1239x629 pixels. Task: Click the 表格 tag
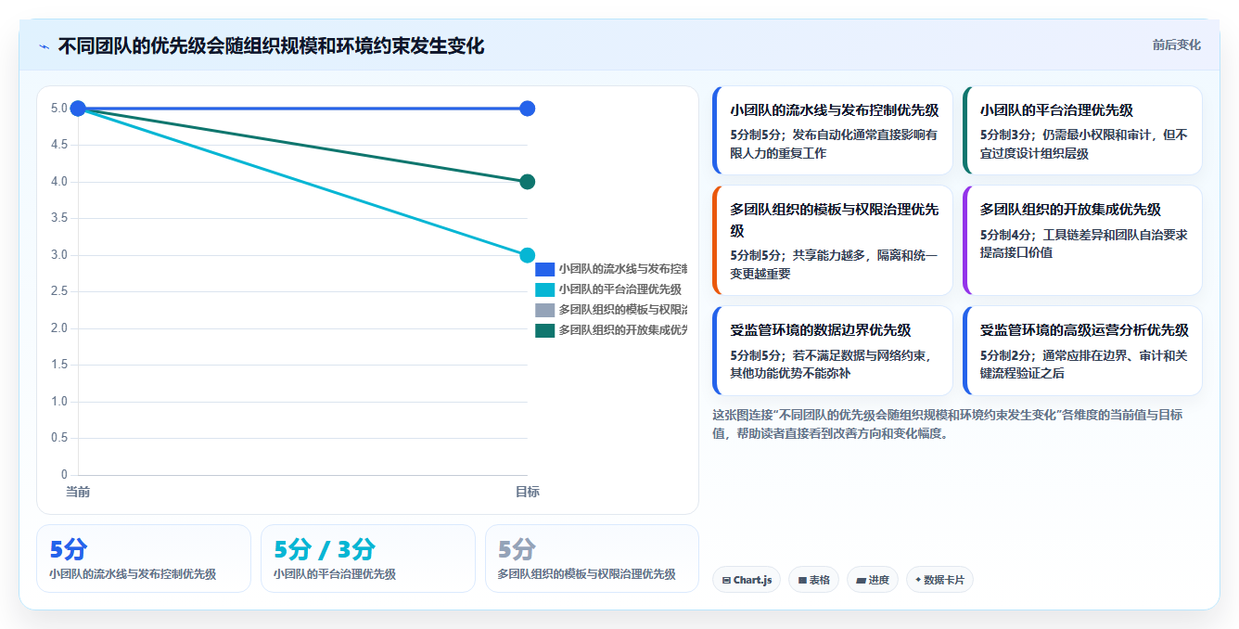pyautogui.click(x=813, y=580)
